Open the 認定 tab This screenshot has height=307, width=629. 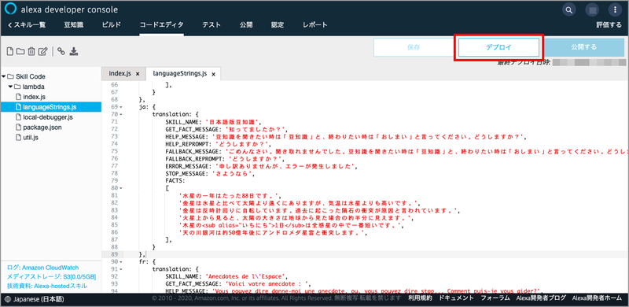click(x=278, y=25)
